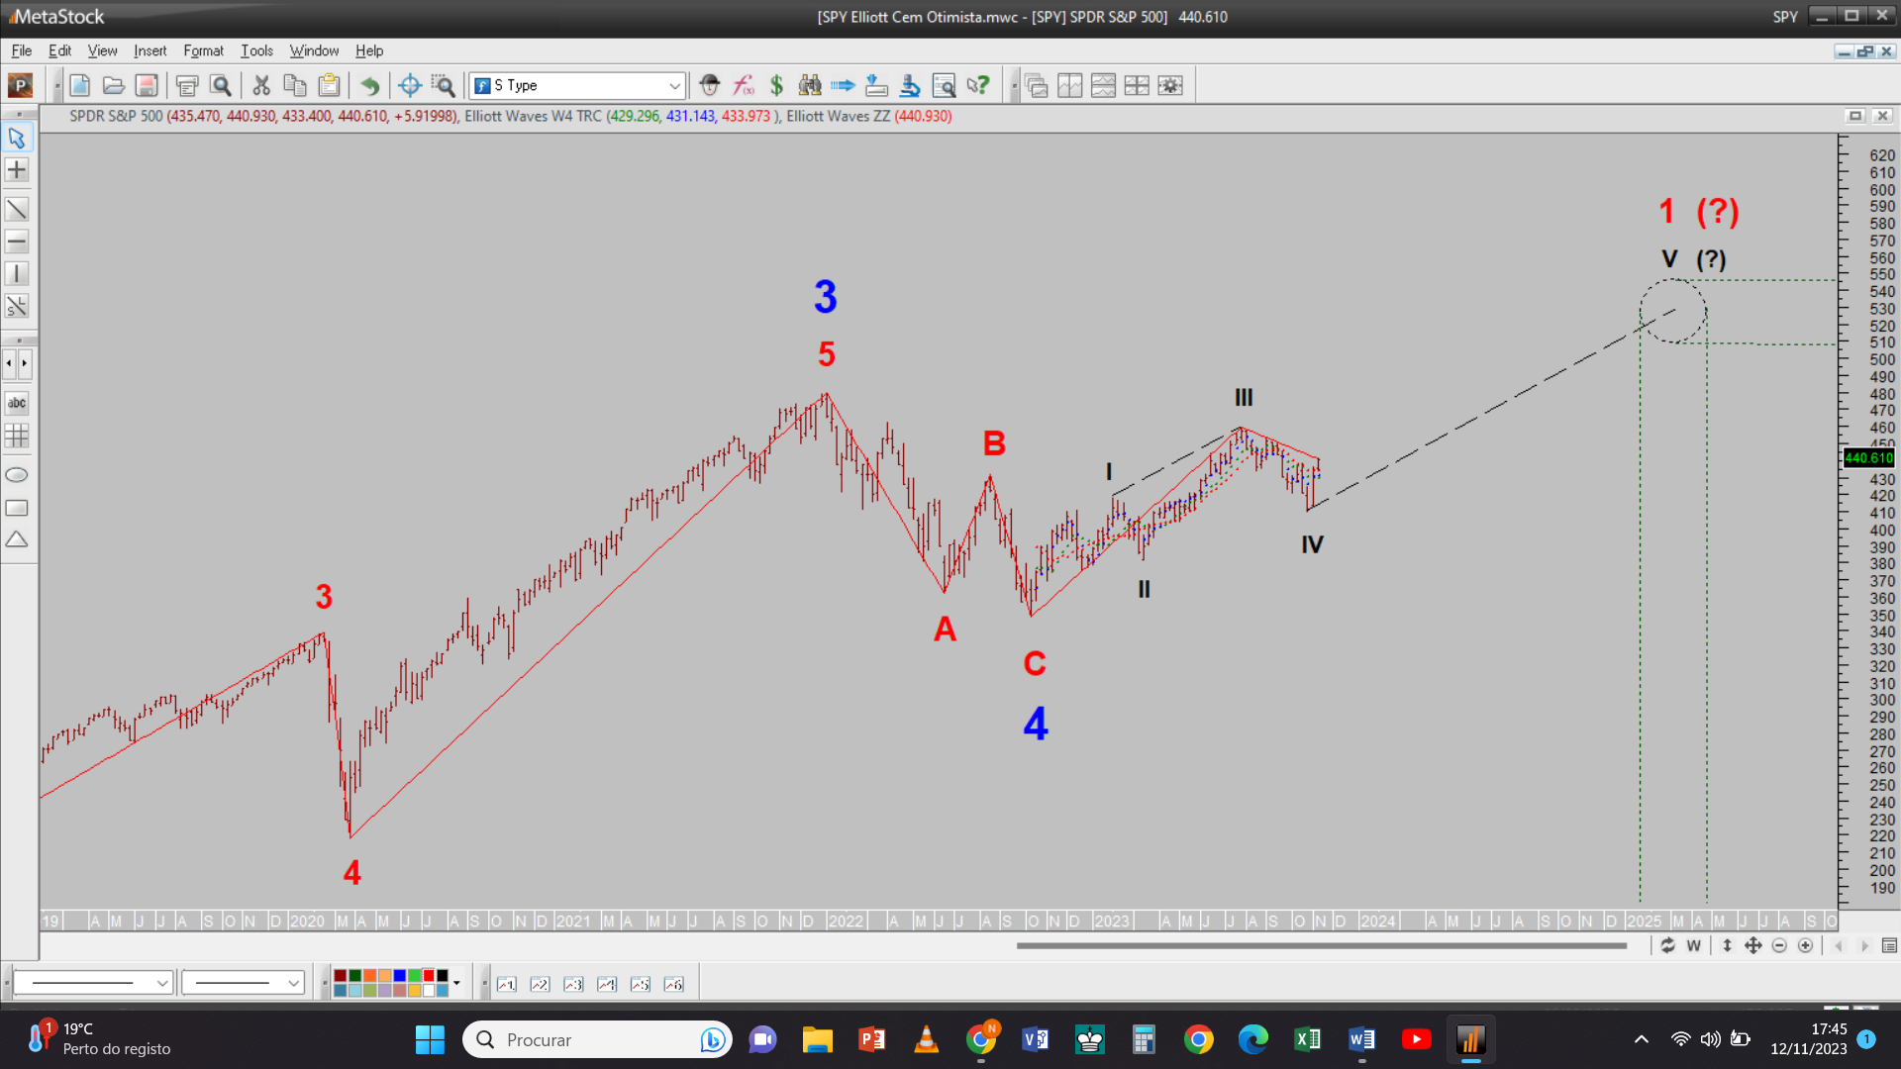The image size is (1901, 1069).
Task: Toggle chart template number 3
Action: [x=573, y=984]
